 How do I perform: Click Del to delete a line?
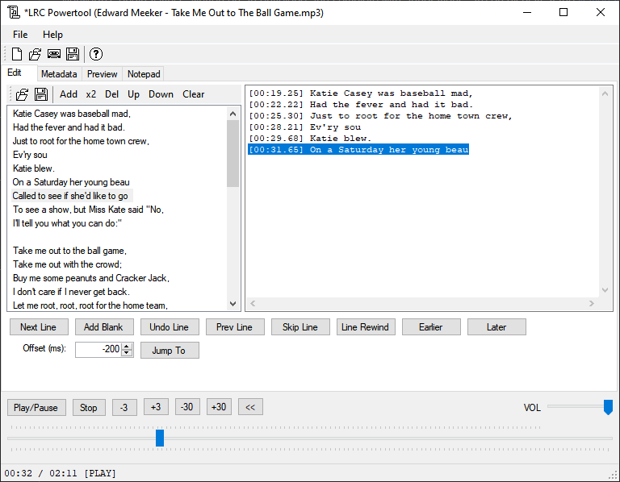coord(112,94)
